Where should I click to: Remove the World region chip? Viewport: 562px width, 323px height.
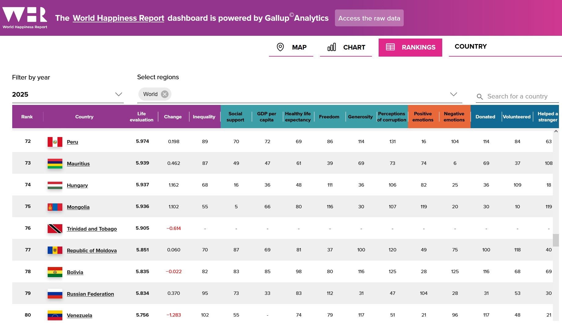click(165, 94)
